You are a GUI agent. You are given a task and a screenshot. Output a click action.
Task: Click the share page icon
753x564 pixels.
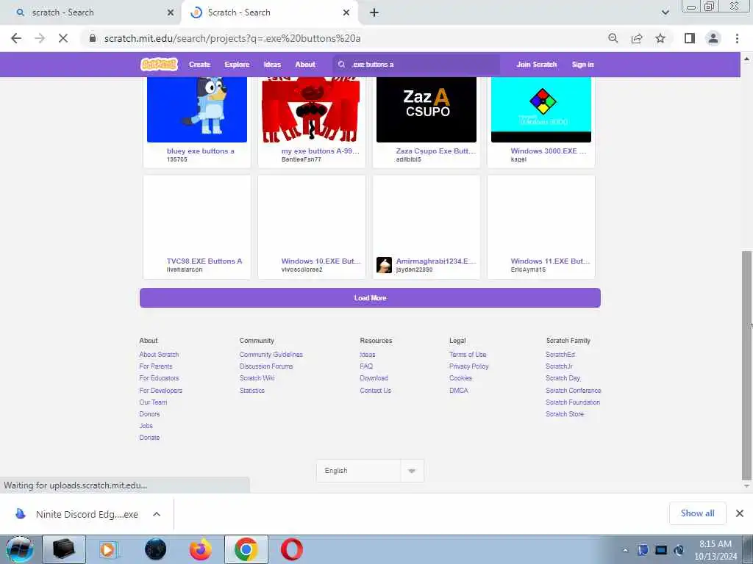click(x=637, y=38)
